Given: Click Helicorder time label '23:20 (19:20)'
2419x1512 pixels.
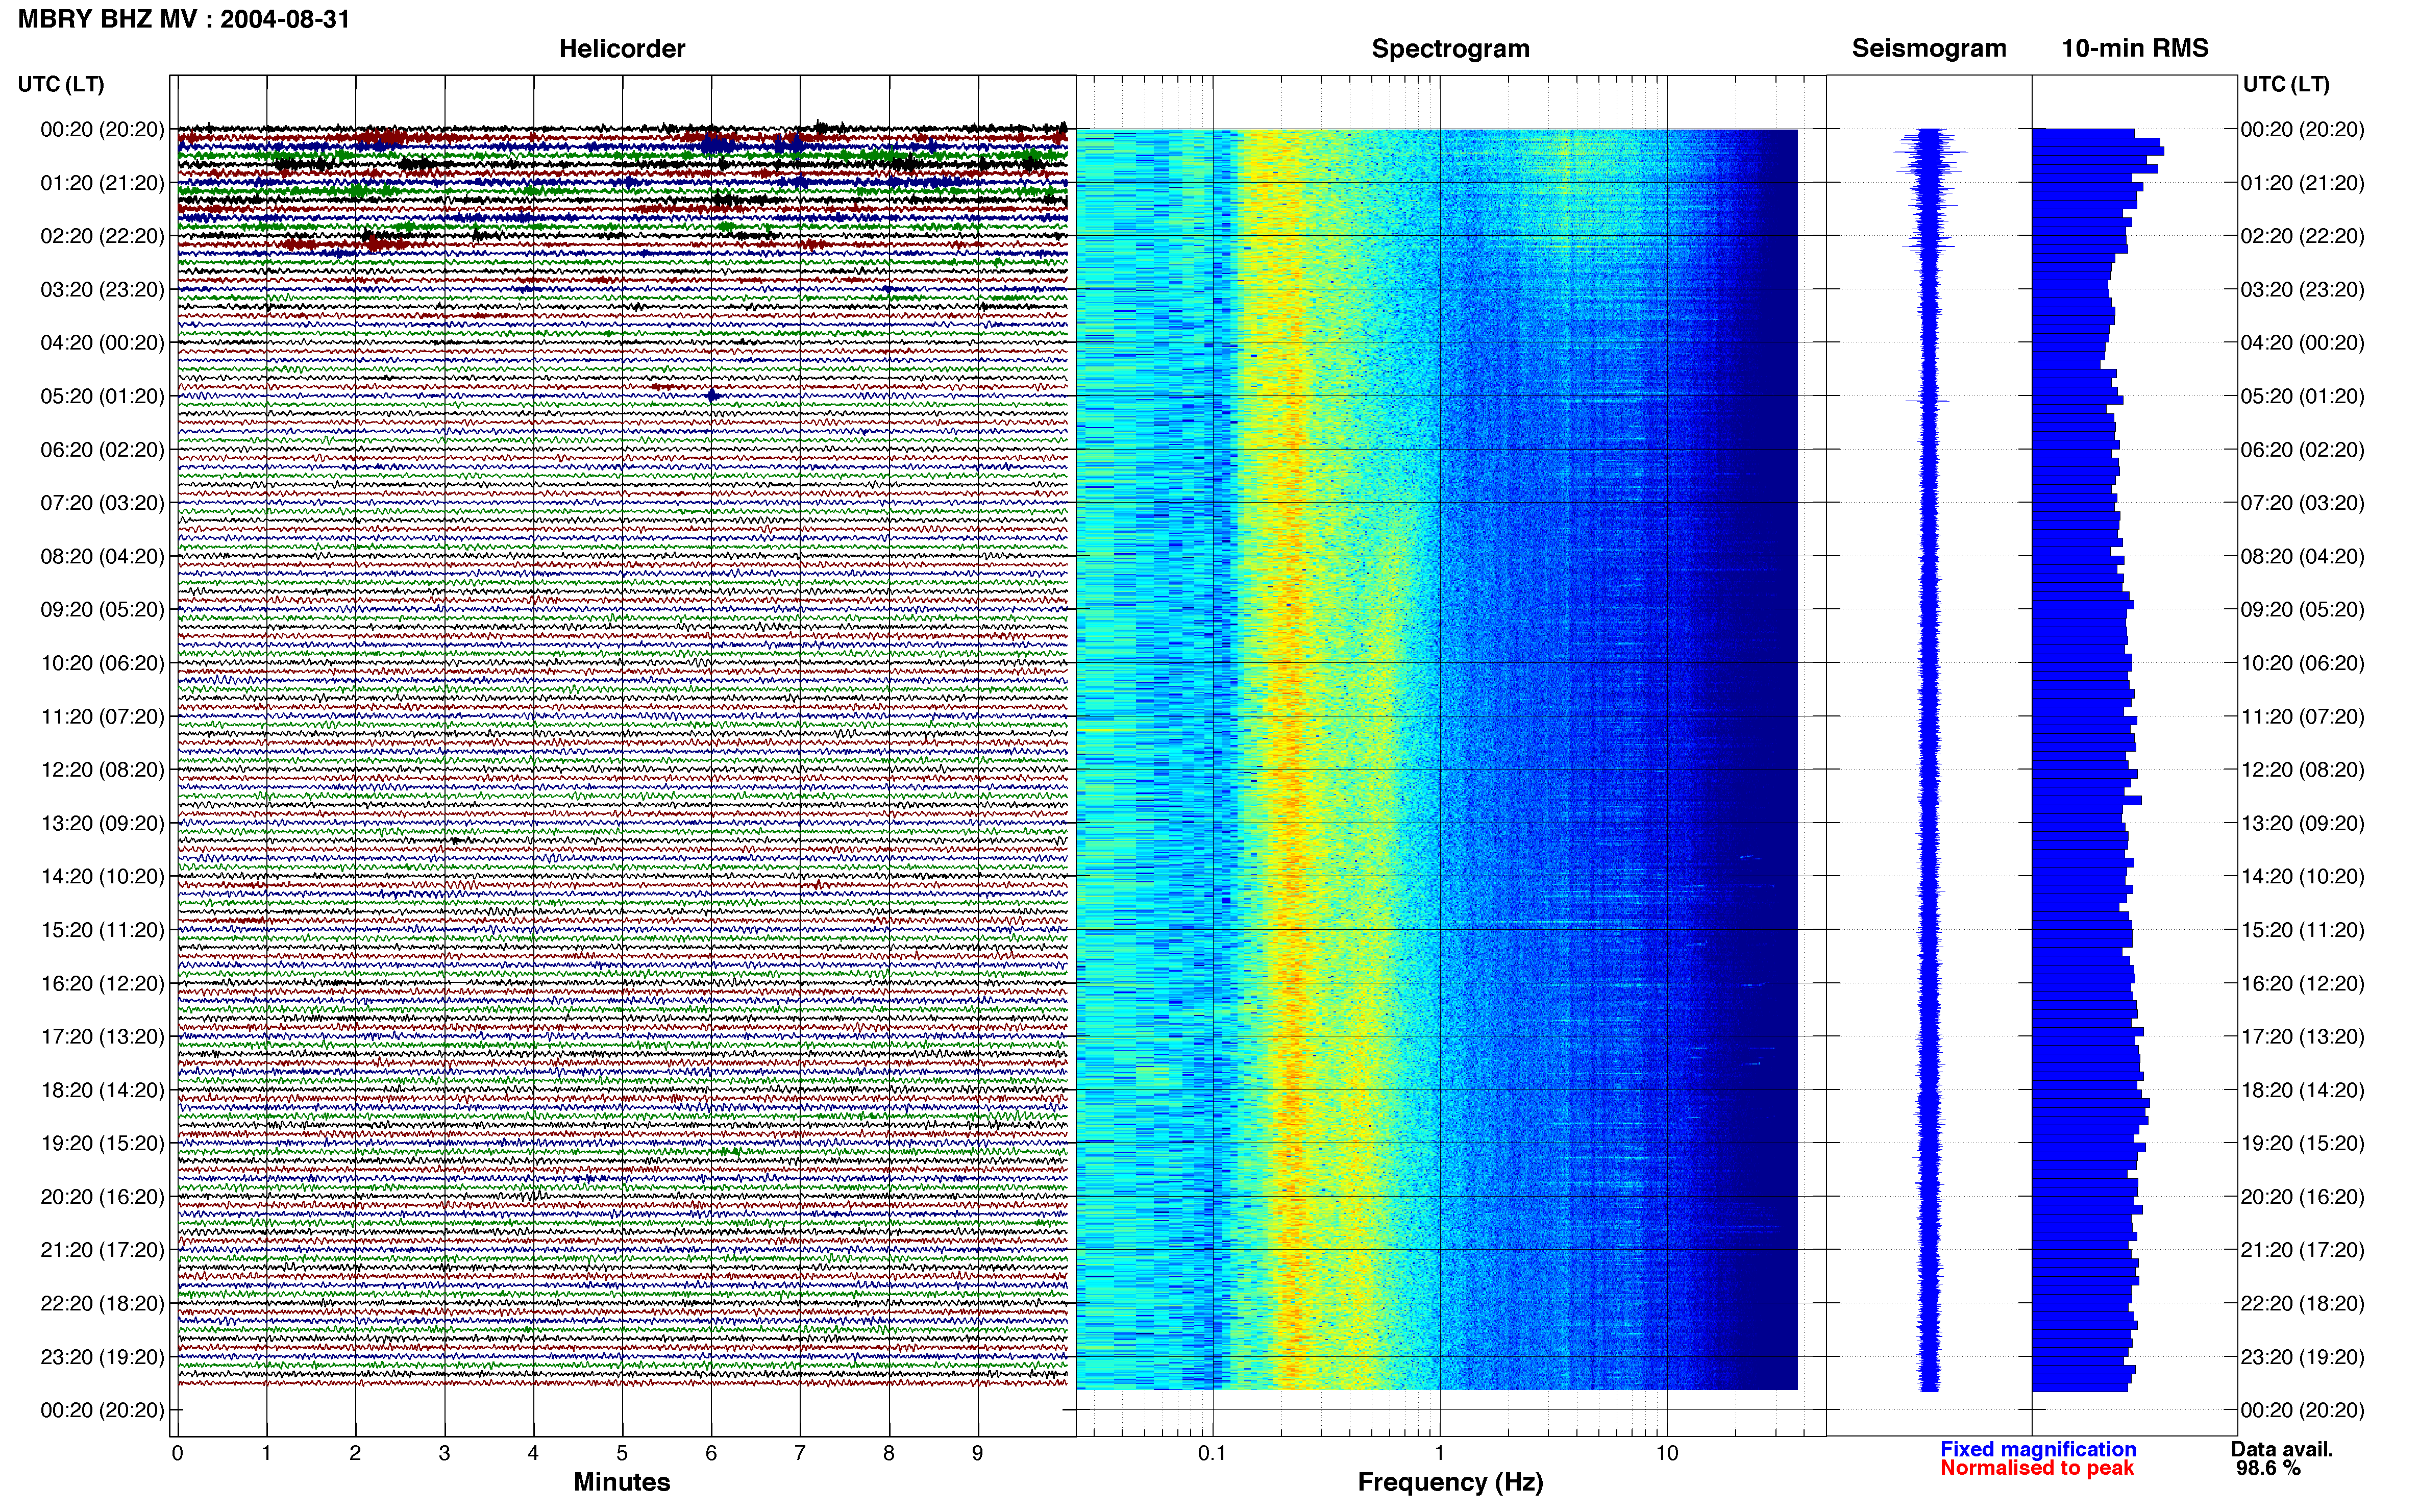Looking at the screenshot, I should 102,1357.
